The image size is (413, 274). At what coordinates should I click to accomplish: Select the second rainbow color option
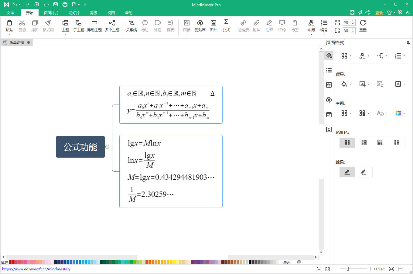click(x=364, y=142)
